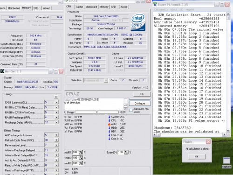Confirm the PI calculation is done dialog

(x=197, y=156)
